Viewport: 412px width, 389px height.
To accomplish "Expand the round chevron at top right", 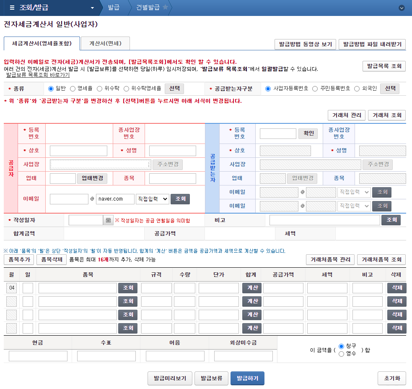I will click(402, 8).
